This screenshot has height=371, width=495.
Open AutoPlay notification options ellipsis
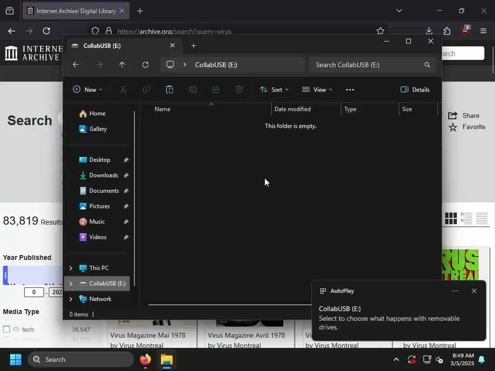454,291
